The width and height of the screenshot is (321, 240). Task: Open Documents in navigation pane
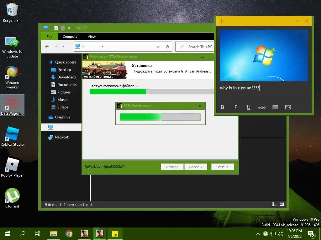pos(64,85)
